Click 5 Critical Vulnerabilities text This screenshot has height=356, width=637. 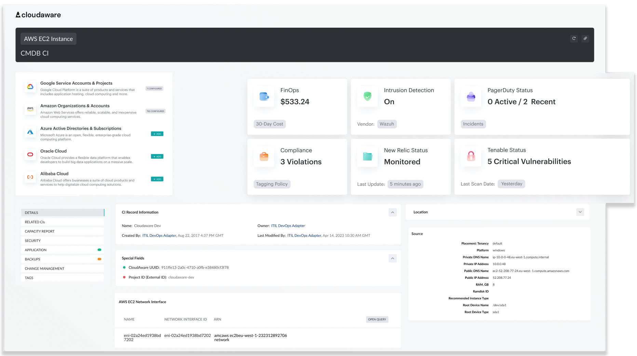click(x=529, y=162)
